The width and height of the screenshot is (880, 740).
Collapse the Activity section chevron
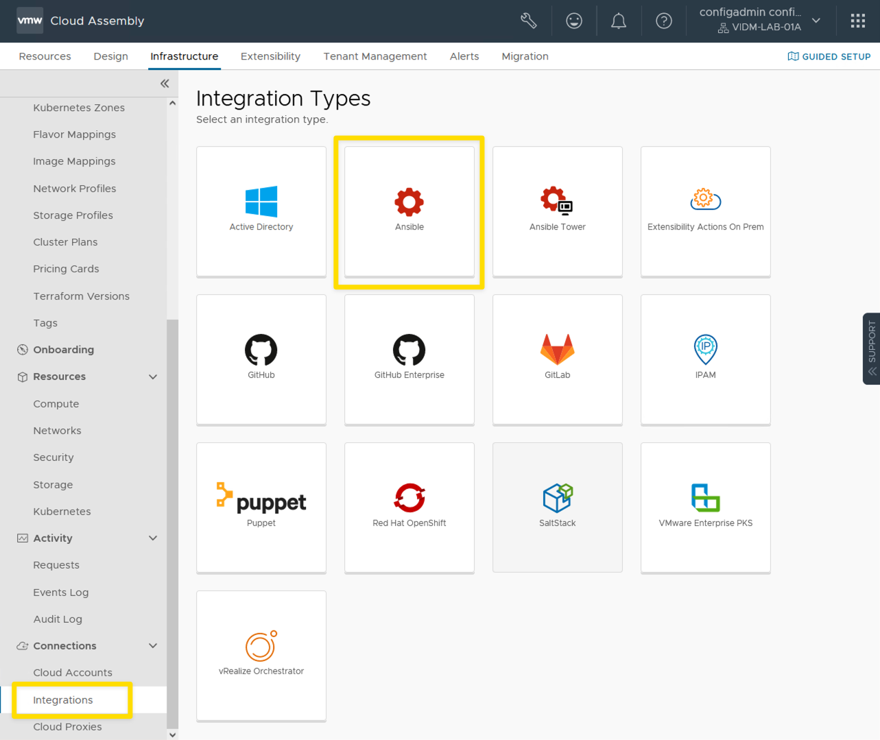click(153, 538)
